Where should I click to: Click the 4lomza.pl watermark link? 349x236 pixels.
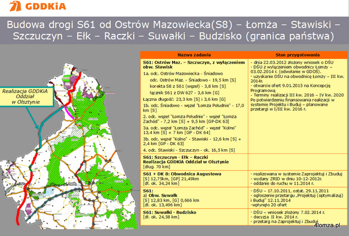point(327,225)
